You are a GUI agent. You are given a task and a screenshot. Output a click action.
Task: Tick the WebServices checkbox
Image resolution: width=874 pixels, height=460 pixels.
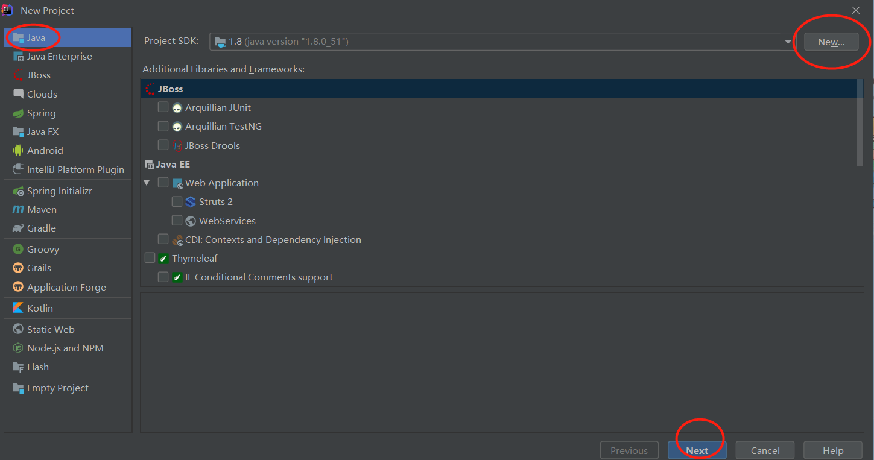[x=177, y=221]
